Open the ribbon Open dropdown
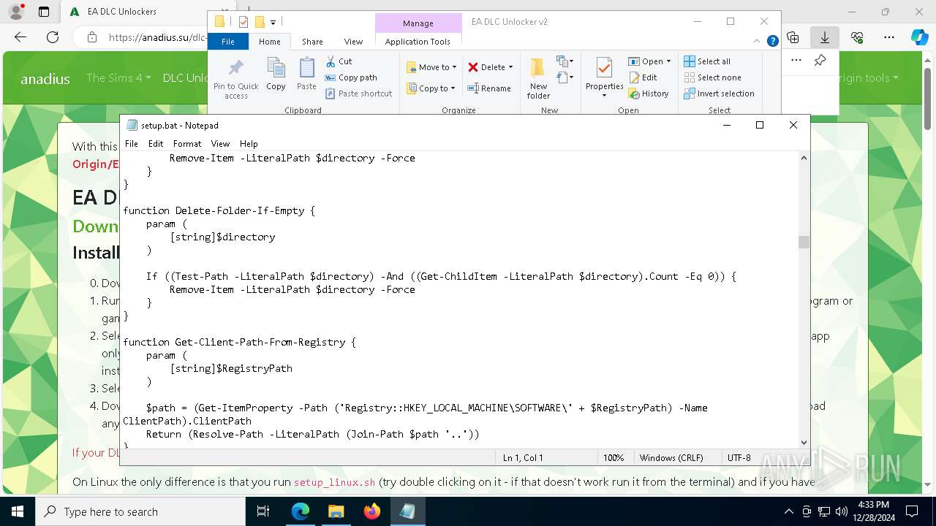The image size is (936, 526). pyautogui.click(x=649, y=61)
